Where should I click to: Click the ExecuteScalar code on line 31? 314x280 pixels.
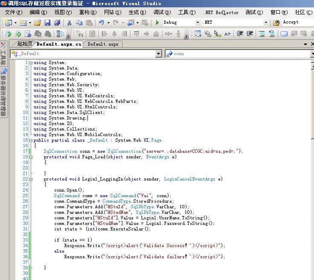(127, 229)
